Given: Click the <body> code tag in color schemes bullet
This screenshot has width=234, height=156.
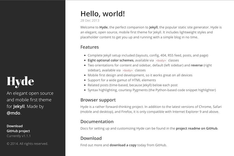Looking at the screenshot, I should pyautogui.click(x=161, y=61).
